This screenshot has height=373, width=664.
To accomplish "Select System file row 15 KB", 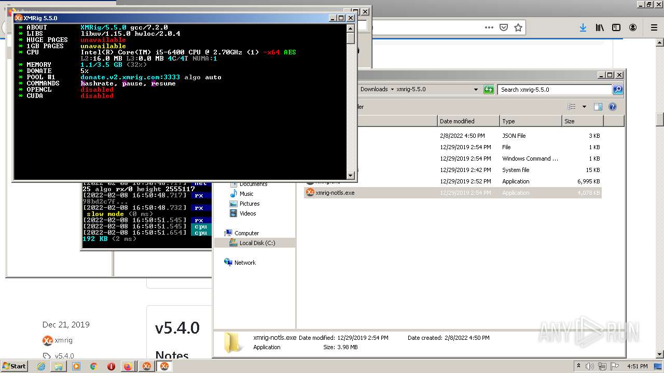I will pyautogui.click(x=453, y=170).
